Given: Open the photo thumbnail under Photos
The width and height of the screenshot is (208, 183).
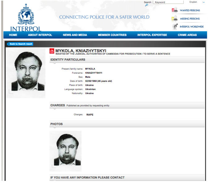Looking at the screenshot, I should click(x=66, y=151).
